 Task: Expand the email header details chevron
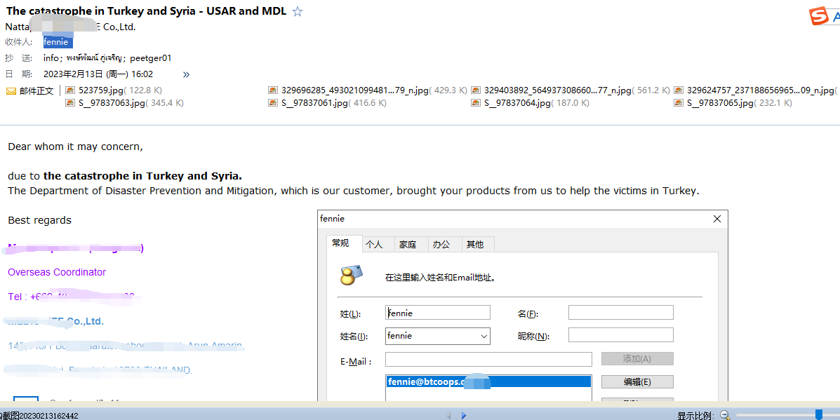(x=186, y=74)
